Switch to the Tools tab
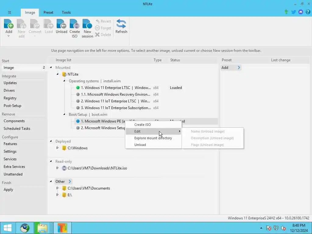 pyautogui.click(x=66, y=12)
